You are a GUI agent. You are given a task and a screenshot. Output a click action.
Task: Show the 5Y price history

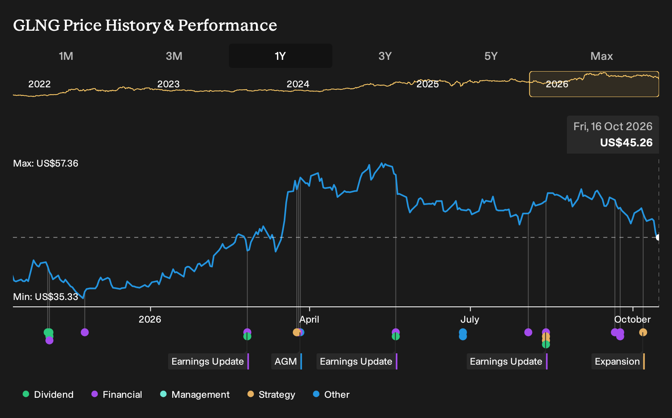[x=491, y=56]
